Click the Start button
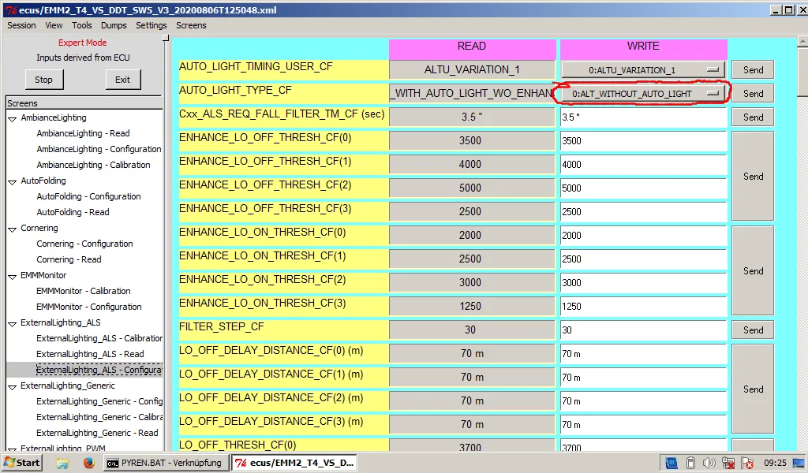 (22, 463)
